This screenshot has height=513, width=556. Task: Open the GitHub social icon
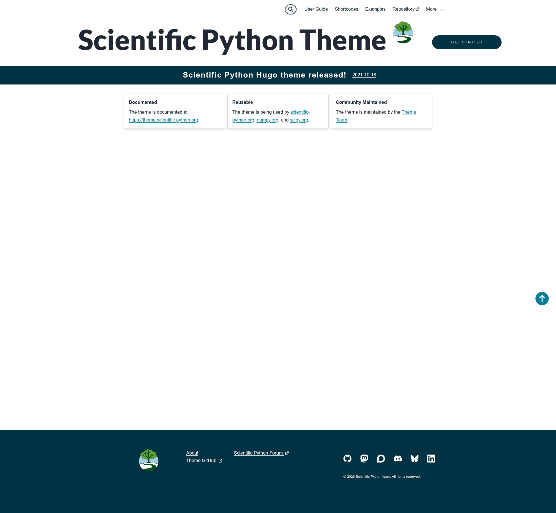click(x=347, y=459)
